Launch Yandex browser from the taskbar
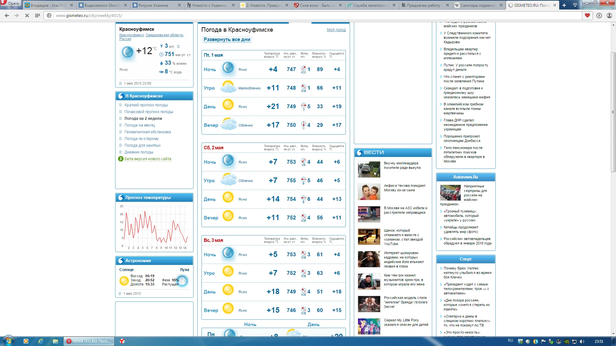The image size is (616, 346). [122, 341]
